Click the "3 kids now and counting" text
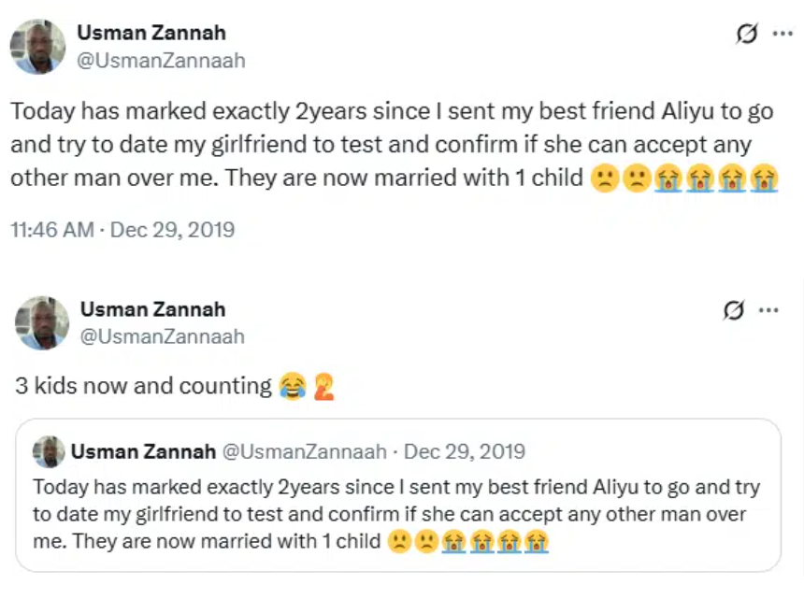The image size is (804, 613). [x=143, y=385]
